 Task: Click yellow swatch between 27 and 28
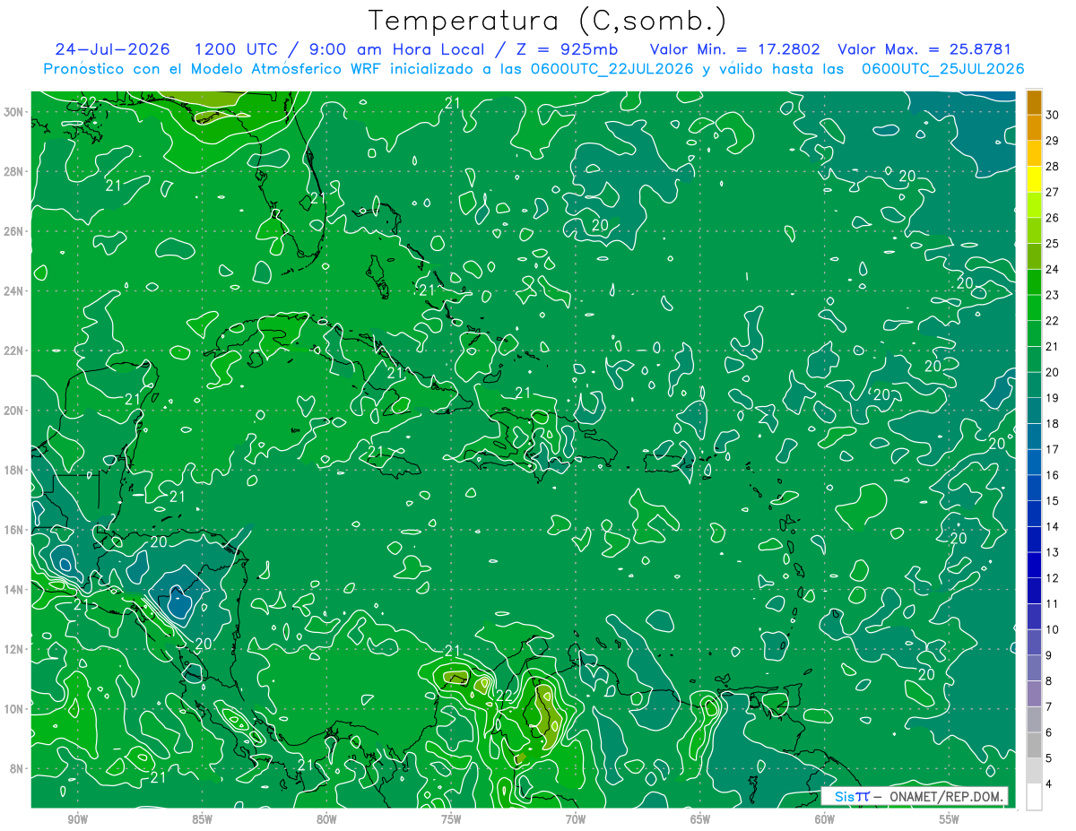(1034, 179)
